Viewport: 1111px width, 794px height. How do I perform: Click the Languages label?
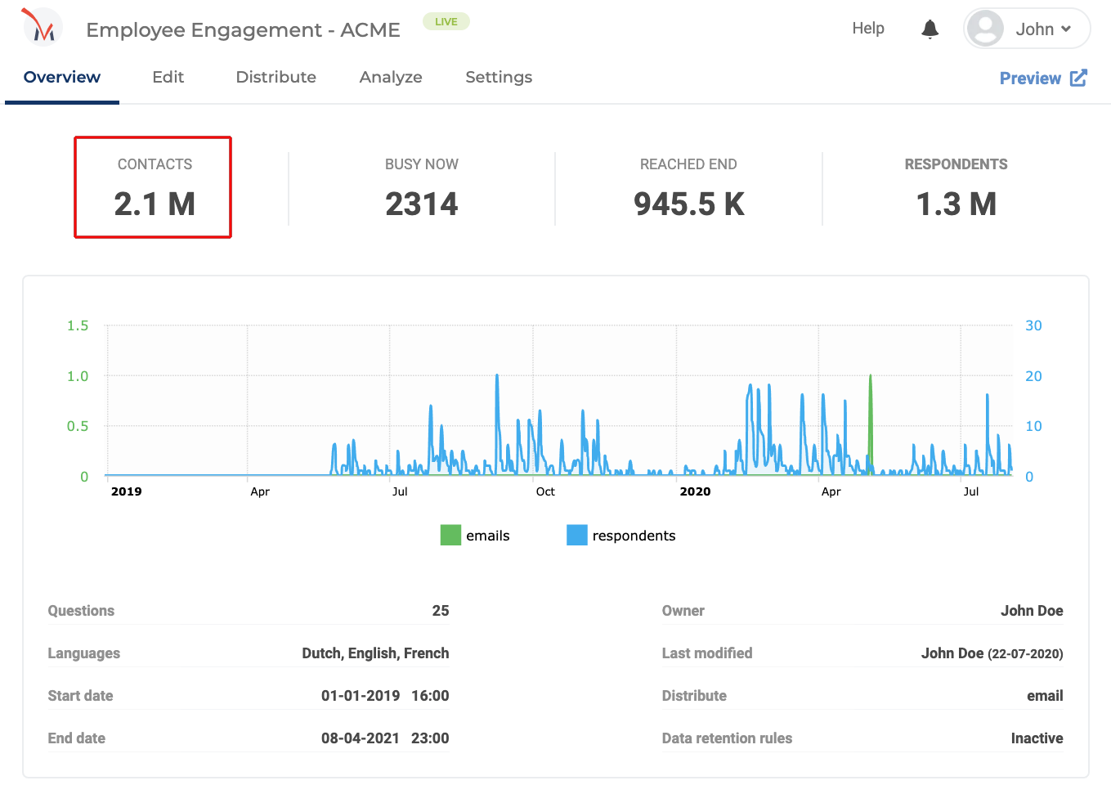(84, 653)
